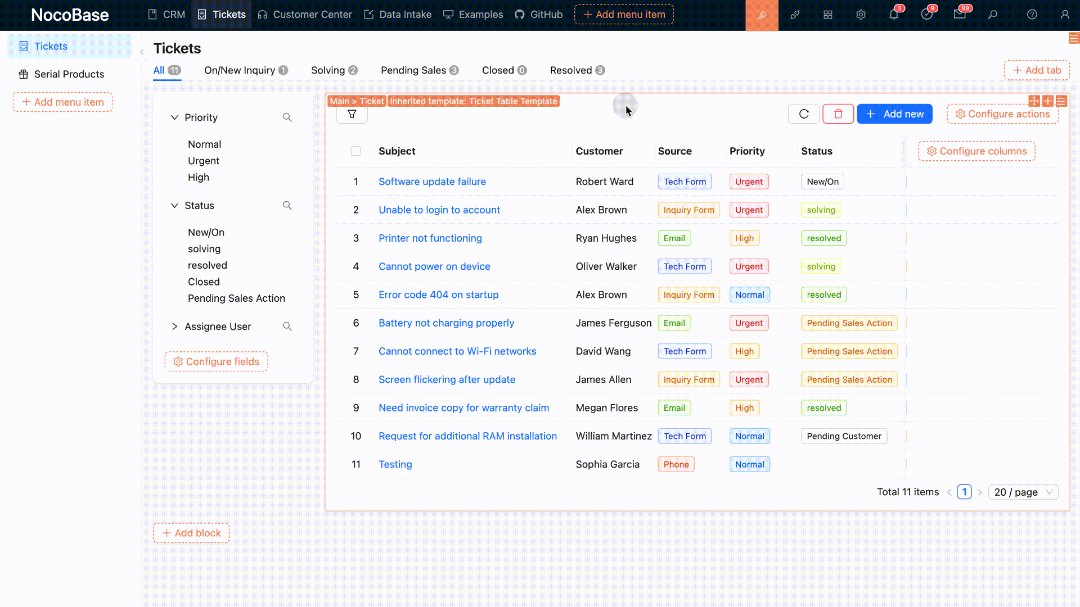
Task: Open the Software update failure ticket link
Action: point(432,182)
